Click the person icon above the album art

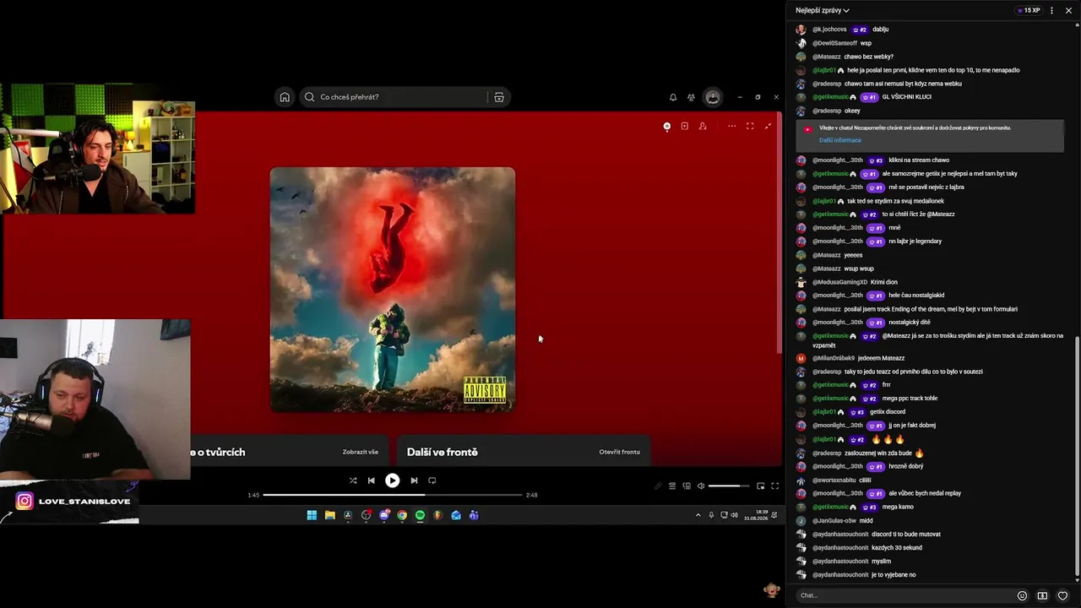703,127
